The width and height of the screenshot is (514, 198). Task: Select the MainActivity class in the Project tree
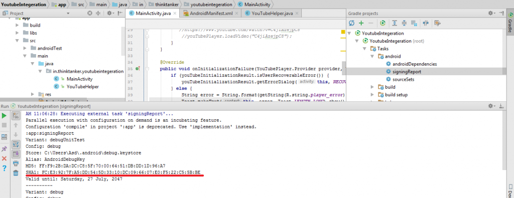[80, 79]
